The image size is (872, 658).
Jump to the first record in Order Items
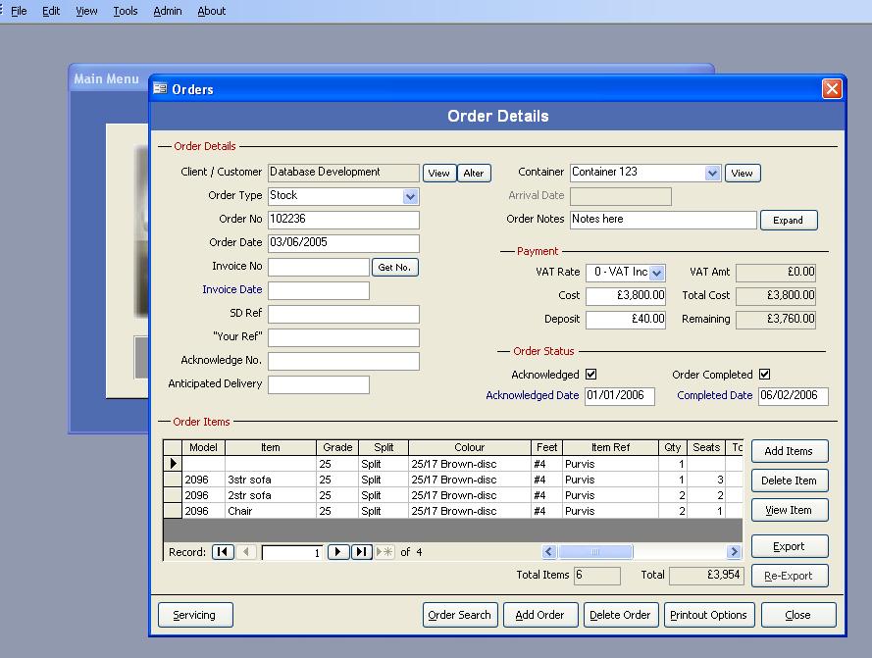(222, 551)
